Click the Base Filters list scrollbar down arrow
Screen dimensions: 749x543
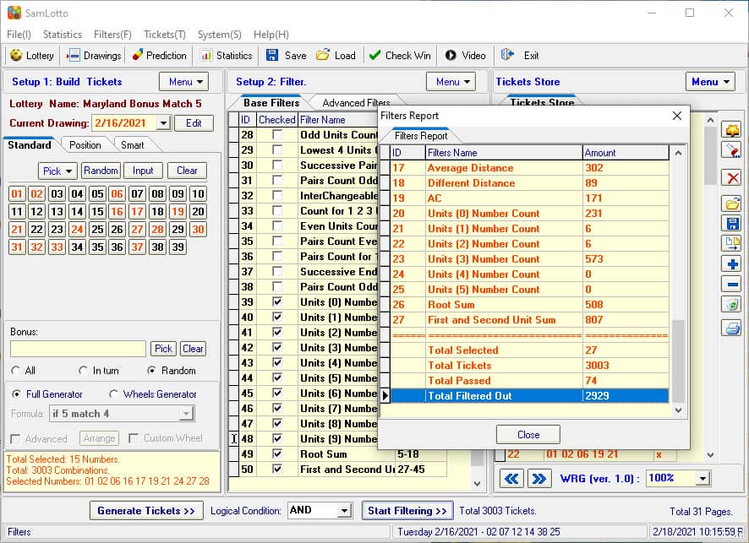477,483
